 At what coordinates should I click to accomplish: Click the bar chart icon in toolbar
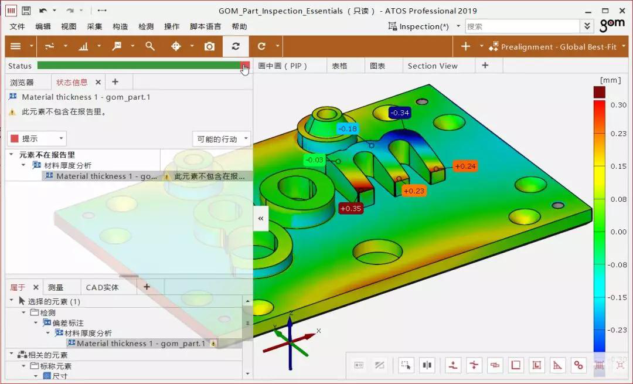(83, 46)
